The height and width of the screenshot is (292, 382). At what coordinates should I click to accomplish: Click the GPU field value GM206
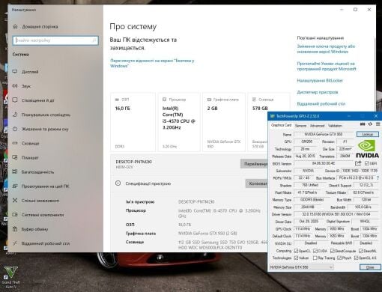pos(307,142)
